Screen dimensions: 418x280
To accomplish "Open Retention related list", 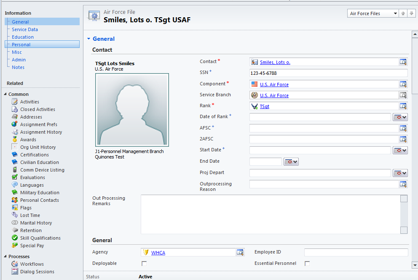I will pyautogui.click(x=31, y=230).
